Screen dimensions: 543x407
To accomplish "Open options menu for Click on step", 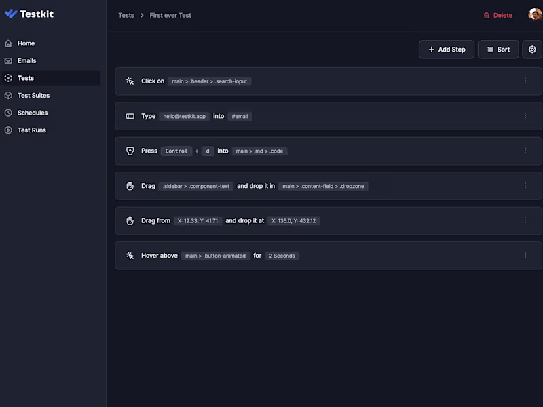I will [x=525, y=81].
